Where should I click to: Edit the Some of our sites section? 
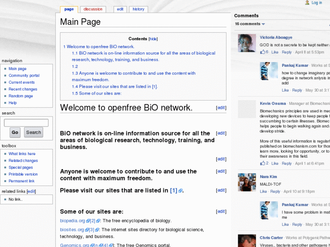click(x=221, y=212)
